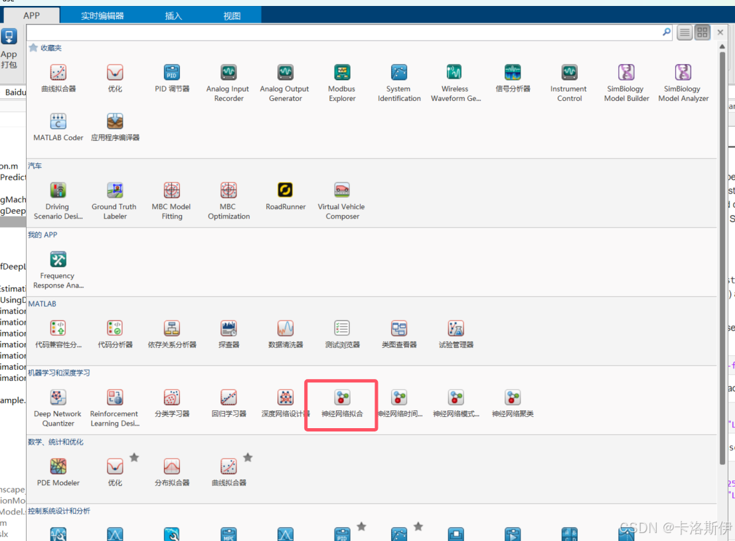The height and width of the screenshot is (541, 735).
Task: Click the scrollbar up arrow
Action: click(x=722, y=46)
